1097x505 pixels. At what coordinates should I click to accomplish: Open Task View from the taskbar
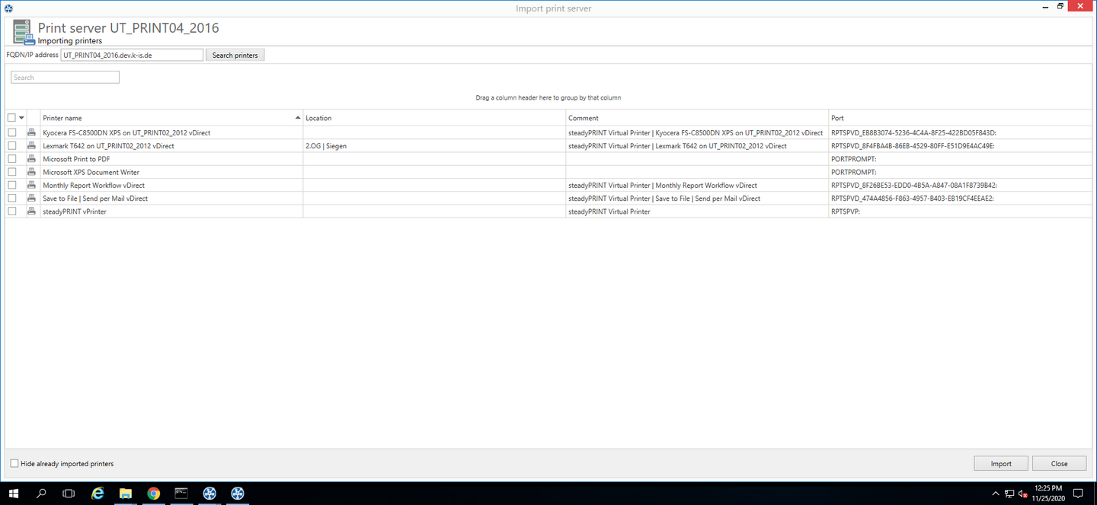pyautogui.click(x=69, y=494)
